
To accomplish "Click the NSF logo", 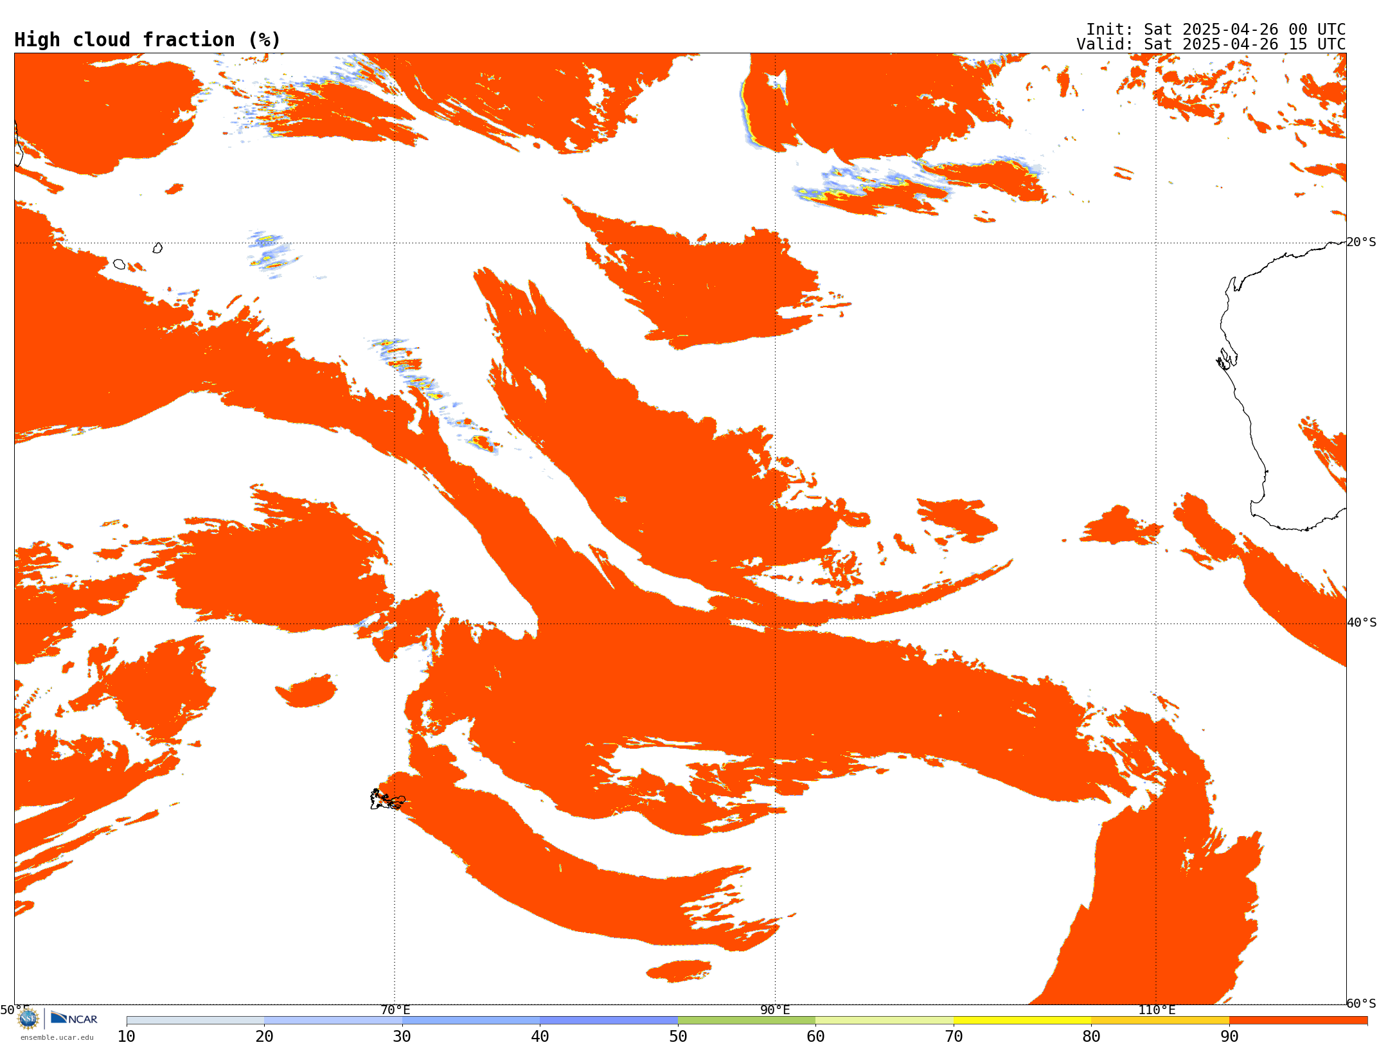I will pyautogui.click(x=28, y=1018).
